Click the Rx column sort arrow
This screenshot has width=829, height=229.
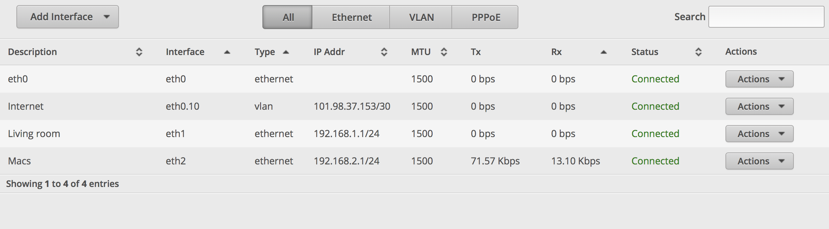[603, 52]
